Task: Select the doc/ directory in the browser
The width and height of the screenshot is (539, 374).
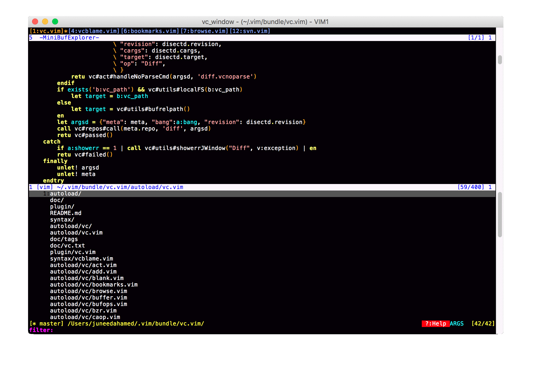Action: click(x=57, y=200)
